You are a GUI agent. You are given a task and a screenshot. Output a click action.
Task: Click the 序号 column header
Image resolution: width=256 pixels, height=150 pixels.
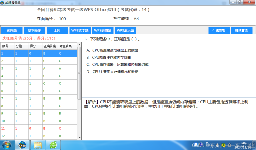[7, 46]
